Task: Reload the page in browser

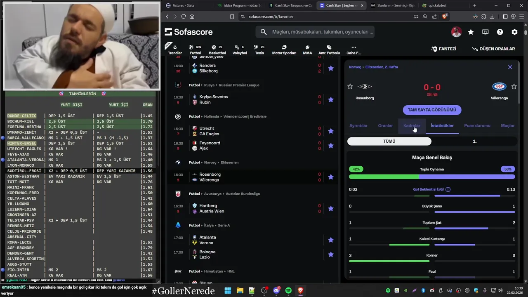Action: [x=183, y=16]
